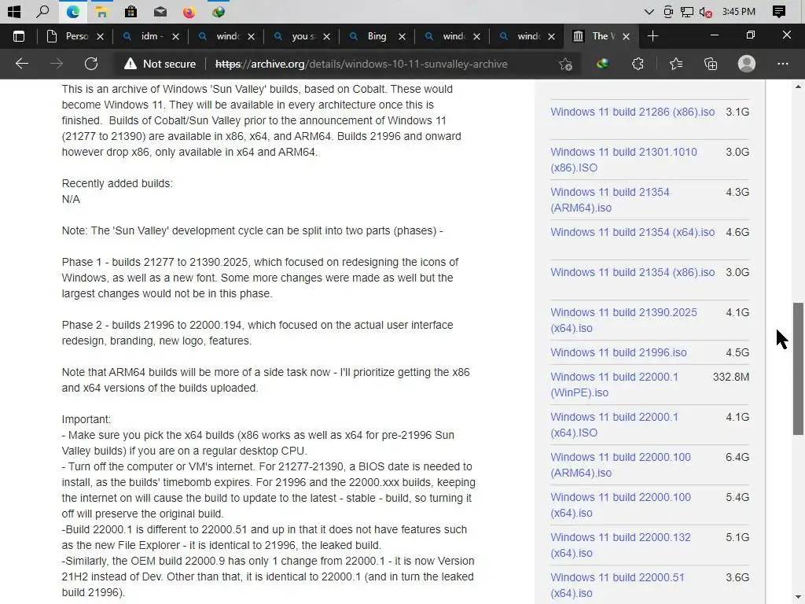Open the Extensions puzzle menu

coord(638,64)
